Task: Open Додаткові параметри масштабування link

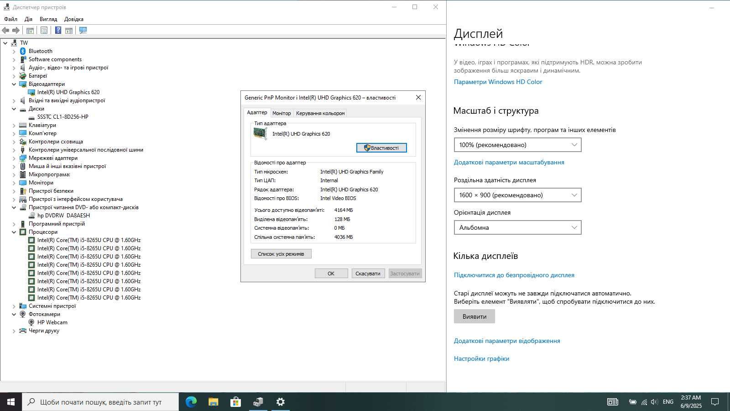Action: (x=509, y=162)
